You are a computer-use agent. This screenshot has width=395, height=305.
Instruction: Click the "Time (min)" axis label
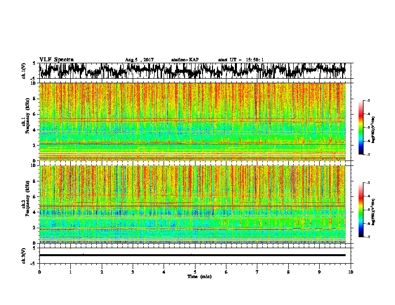click(199, 277)
